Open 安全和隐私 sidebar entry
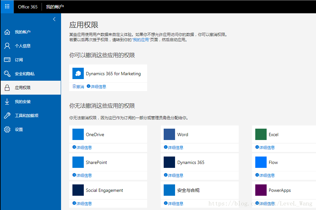Viewport: 316px width, 210px height. (25, 74)
